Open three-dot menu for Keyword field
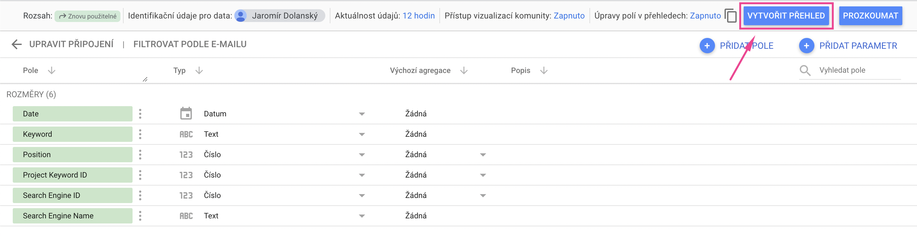917x241 pixels. (140, 134)
